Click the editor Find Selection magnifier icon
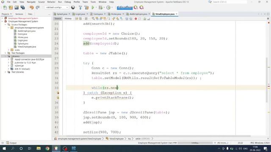 [x=93, y=19]
